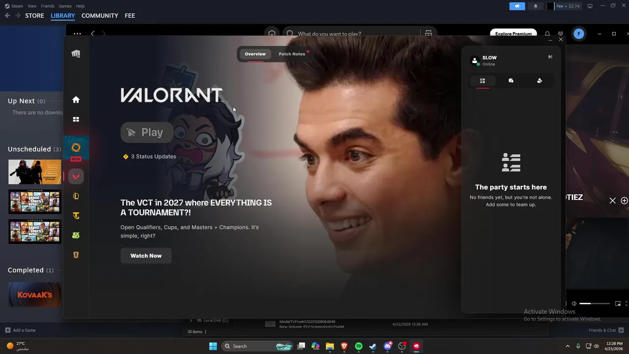Switch to the Overview tab
This screenshot has height=354, width=629.
click(x=255, y=54)
